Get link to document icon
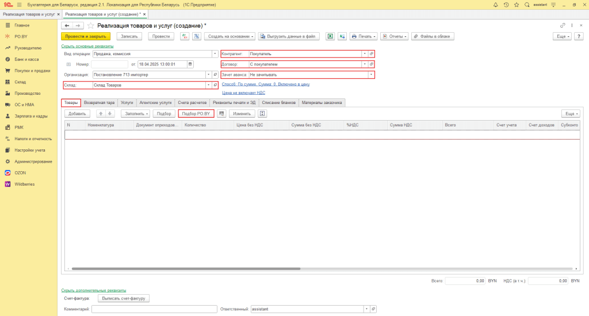The width and height of the screenshot is (589, 316). click(563, 25)
